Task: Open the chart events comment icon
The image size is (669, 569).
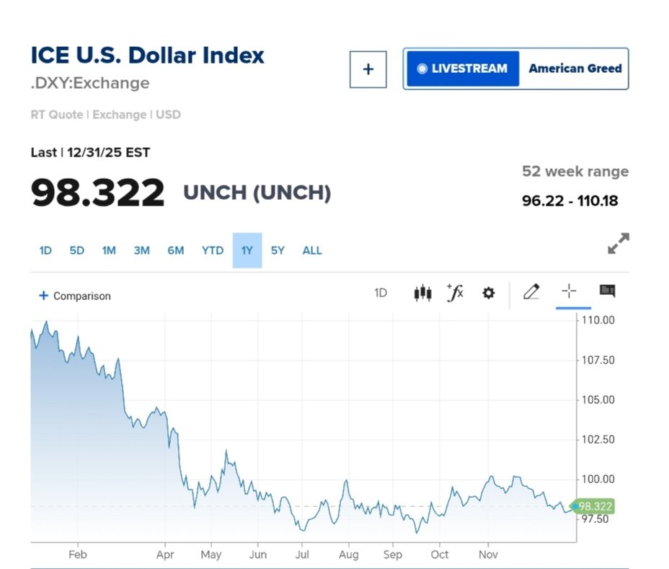Action: click(x=607, y=291)
